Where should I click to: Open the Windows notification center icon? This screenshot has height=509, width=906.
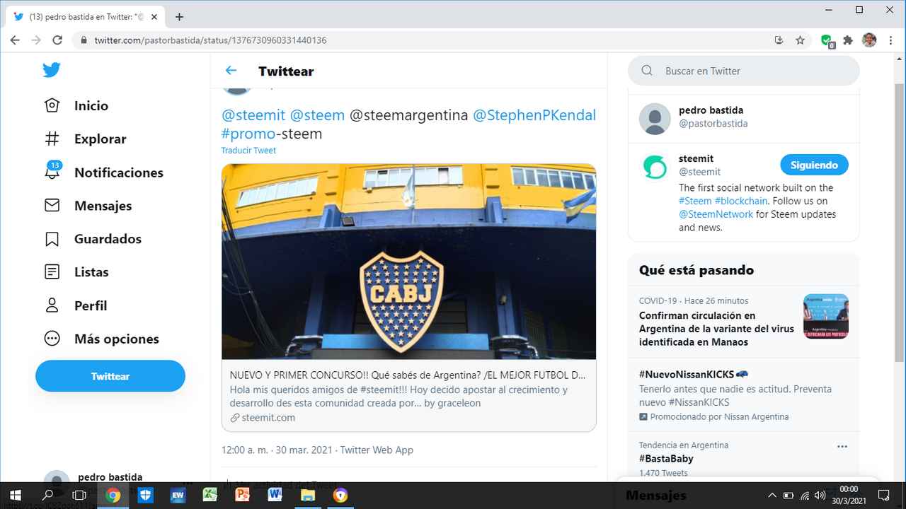click(x=884, y=496)
